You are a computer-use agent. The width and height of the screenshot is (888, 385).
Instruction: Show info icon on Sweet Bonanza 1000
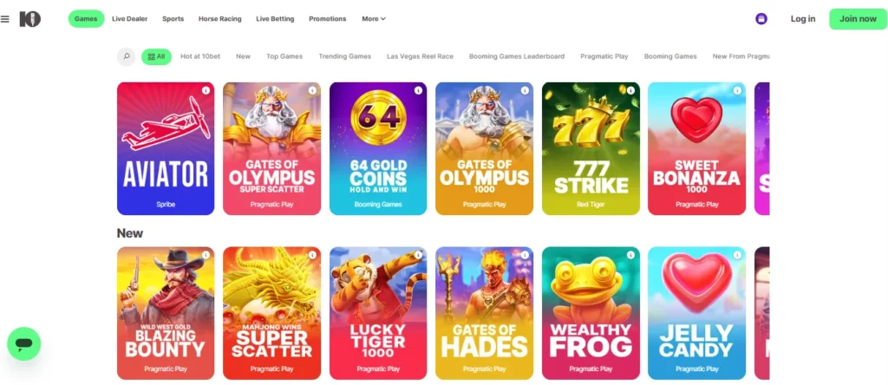[x=737, y=90]
